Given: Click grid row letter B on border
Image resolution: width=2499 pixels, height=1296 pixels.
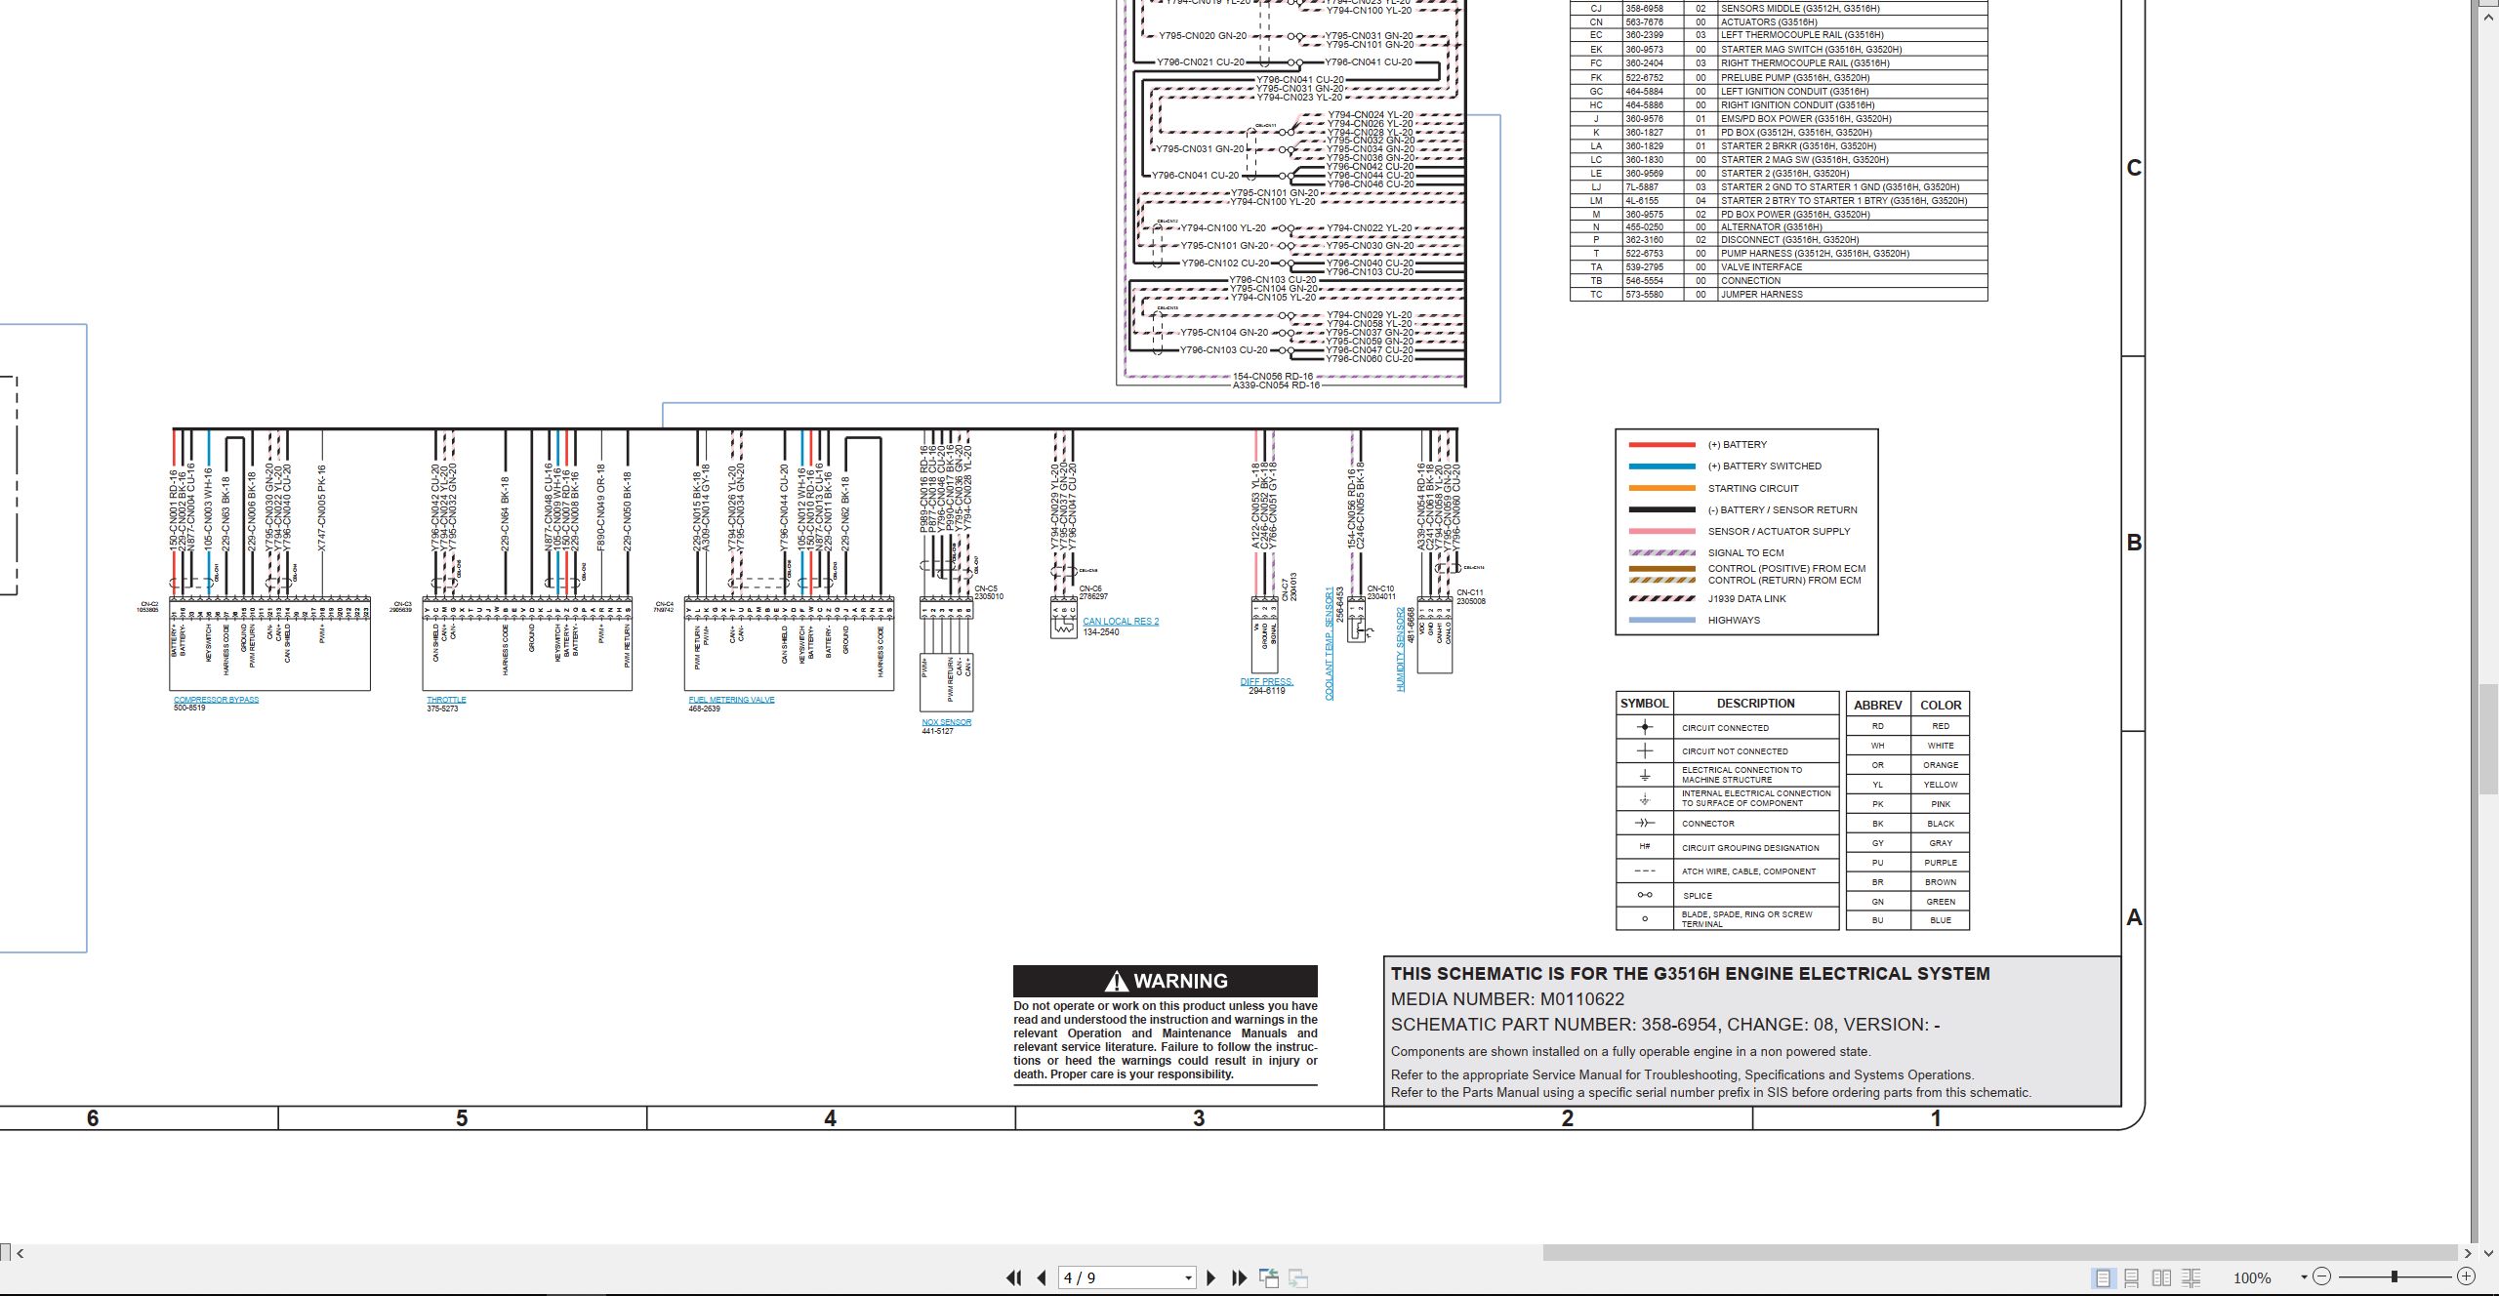Looking at the screenshot, I should point(2134,543).
